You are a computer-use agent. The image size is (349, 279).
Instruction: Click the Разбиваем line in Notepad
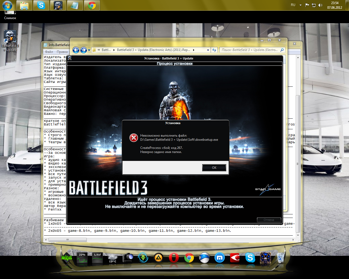tap(54, 220)
